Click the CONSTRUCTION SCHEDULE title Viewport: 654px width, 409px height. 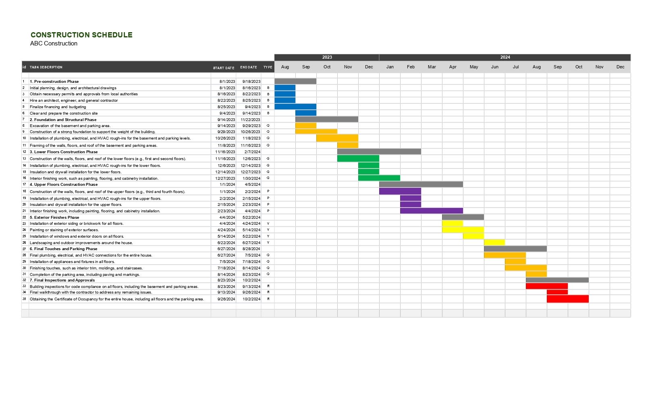81,35
